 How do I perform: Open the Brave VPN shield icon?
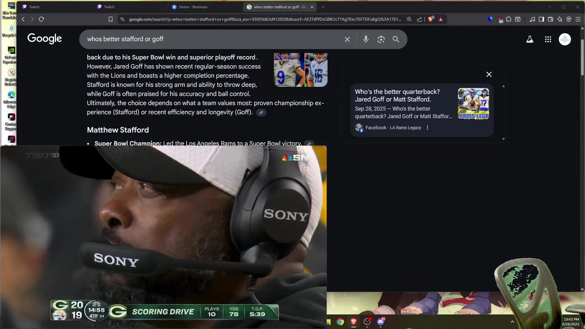[x=569, y=19]
